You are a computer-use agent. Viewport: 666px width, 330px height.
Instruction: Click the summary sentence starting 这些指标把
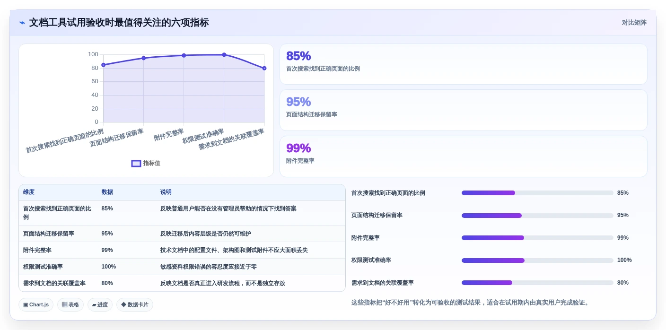[471, 303]
